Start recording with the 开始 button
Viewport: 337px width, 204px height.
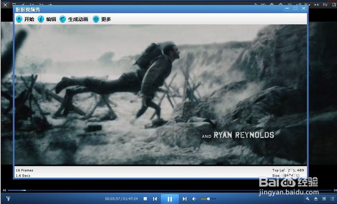pyautogui.click(x=25, y=19)
